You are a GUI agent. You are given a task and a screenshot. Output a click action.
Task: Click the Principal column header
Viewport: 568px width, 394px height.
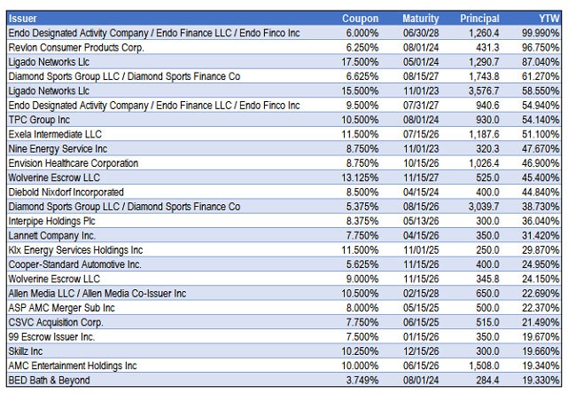(479, 19)
